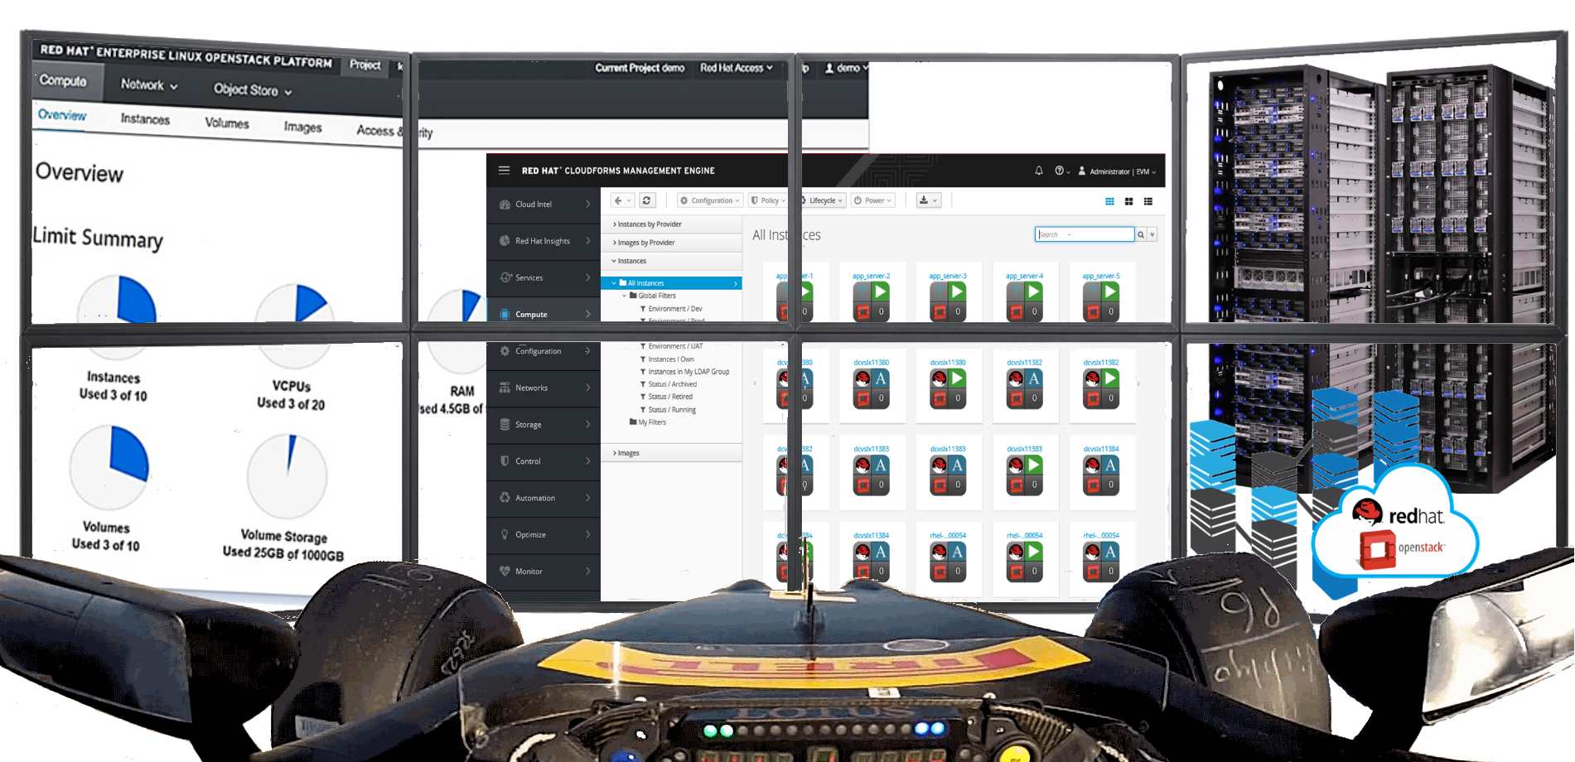This screenshot has height=762, width=1575.
Task: Open the Red Hat Access dropdown menu
Action: pyautogui.click(x=737, y=68)
